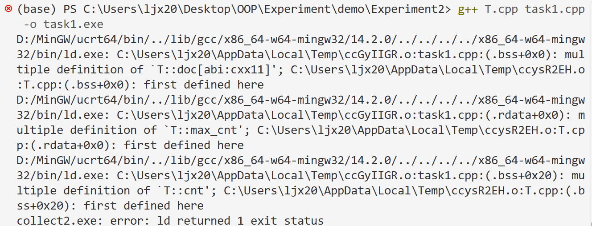Viewport: 592px width, 226px height.
Task: Click the PS label in the prompt
Action: point(70,9)
